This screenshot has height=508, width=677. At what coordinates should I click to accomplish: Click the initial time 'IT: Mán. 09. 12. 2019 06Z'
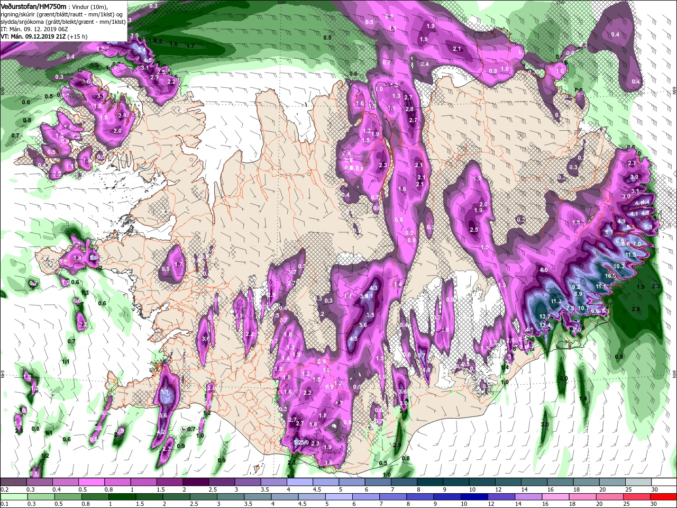pos(35,29)
